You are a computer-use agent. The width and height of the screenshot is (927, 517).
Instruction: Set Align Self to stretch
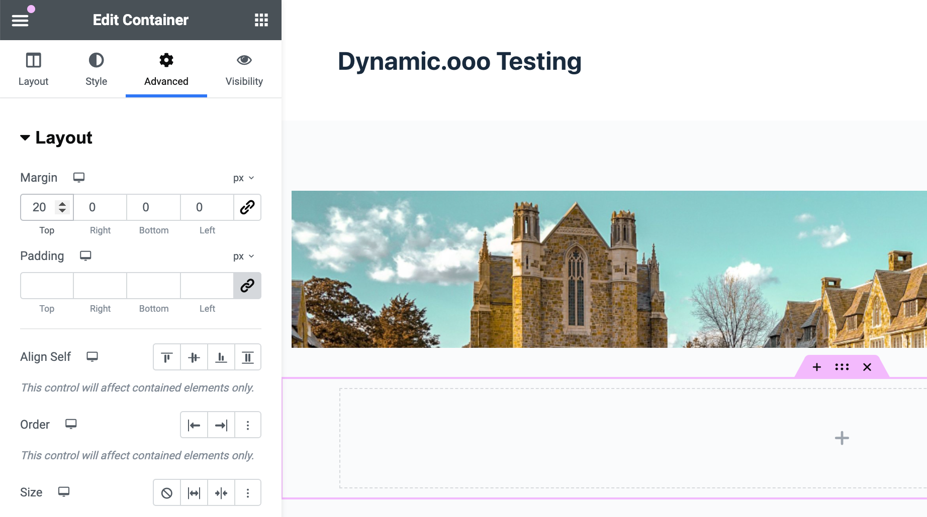(x=248, y=357)
